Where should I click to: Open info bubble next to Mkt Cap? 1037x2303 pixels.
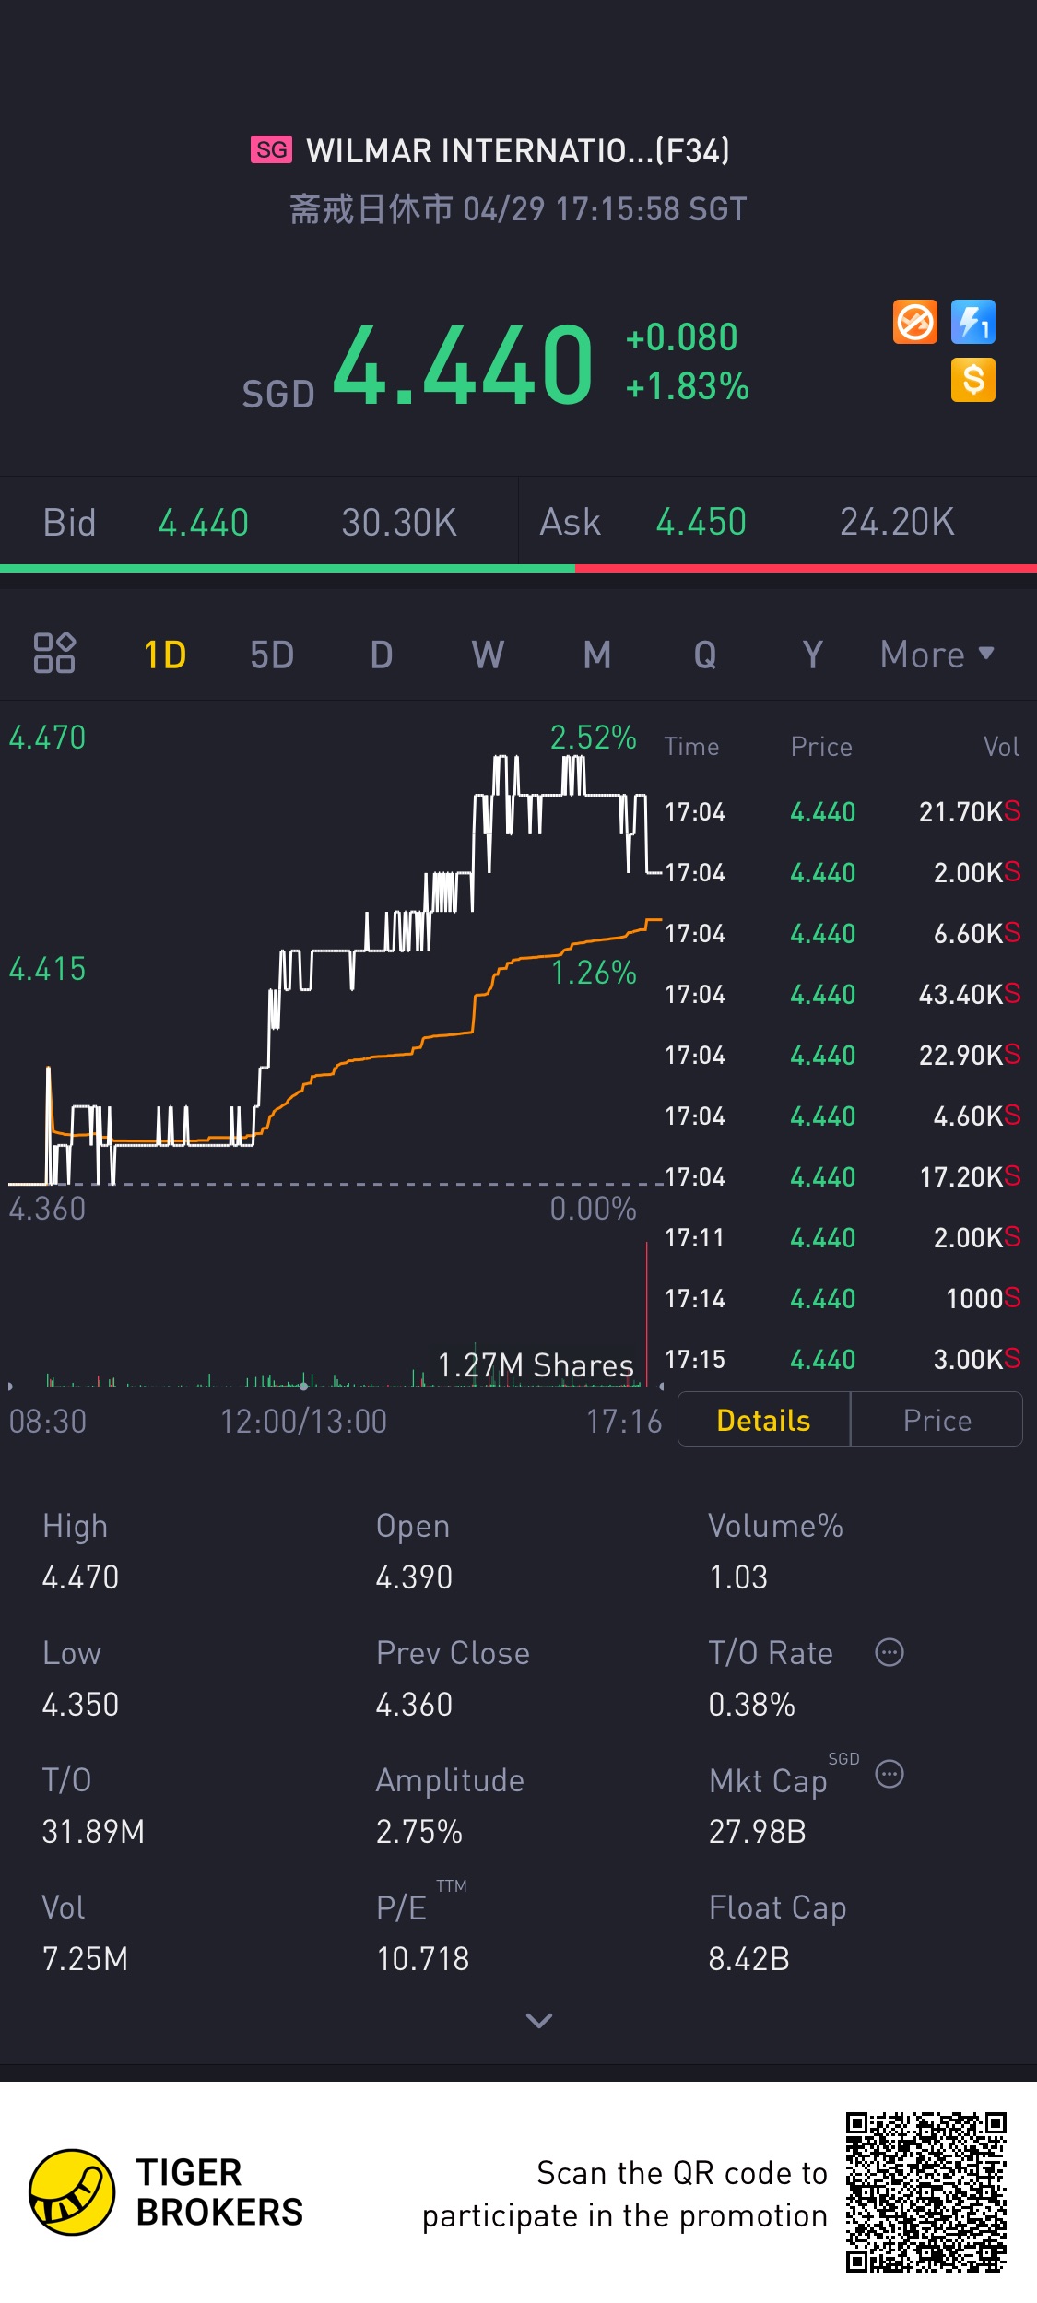click(x=890, y=1774)
